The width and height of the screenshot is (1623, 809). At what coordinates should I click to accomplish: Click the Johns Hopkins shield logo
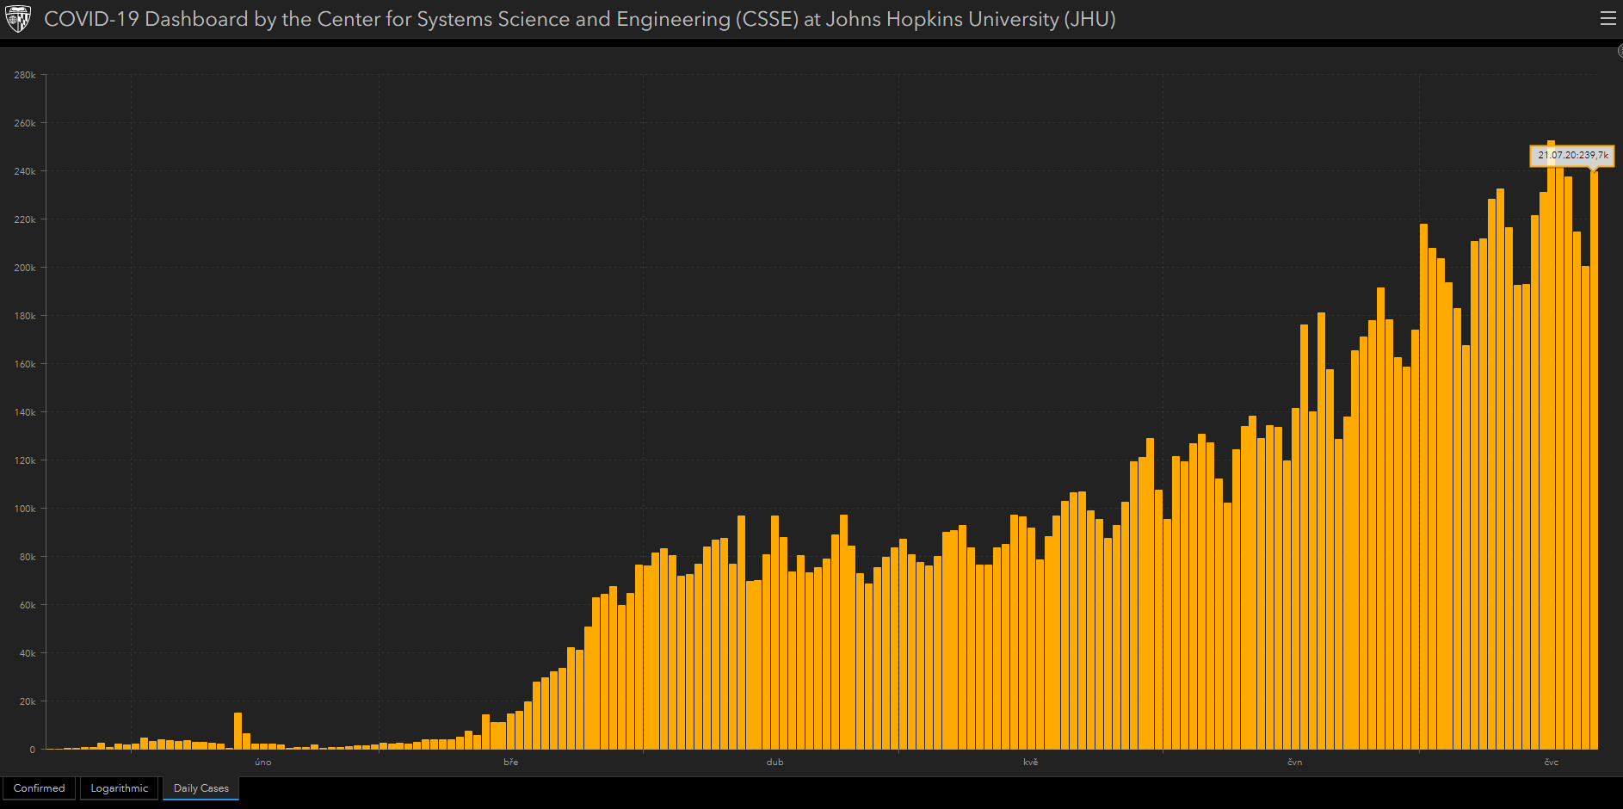point(18,19)
